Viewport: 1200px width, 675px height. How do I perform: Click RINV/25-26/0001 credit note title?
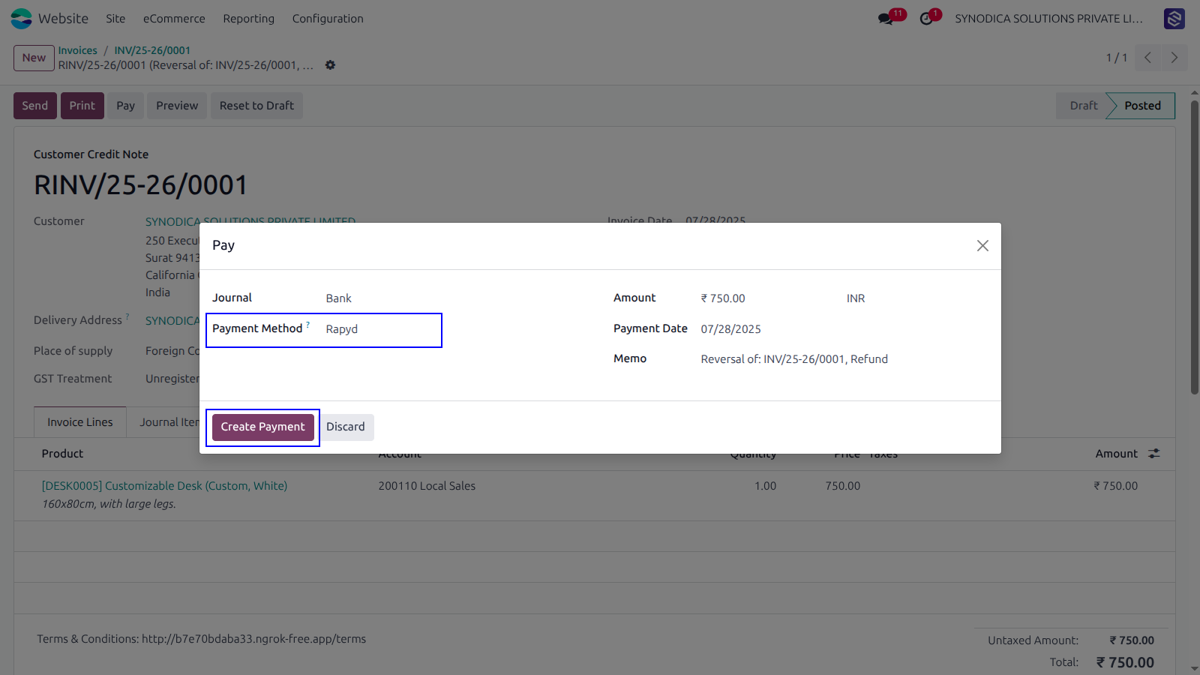[140, 185]
